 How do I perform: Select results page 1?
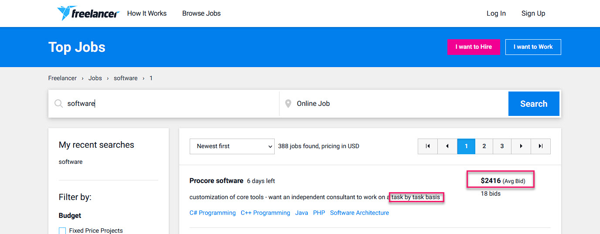466,146
